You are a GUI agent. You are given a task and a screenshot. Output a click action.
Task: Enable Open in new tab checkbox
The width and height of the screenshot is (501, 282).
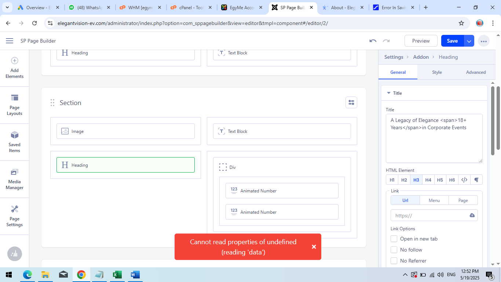tap(394, 239)
